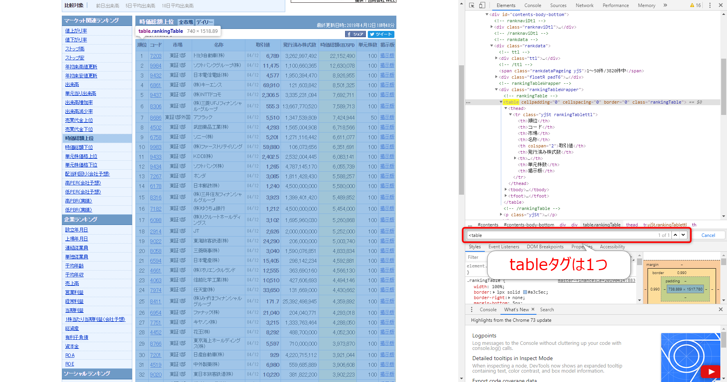Toggle the device toolbar icon
Screen dimensions: 727x382
click(x=482, y=5)
